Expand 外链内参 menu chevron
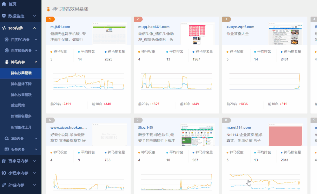The width and height of the screenshot is (317, 194). 35,185
